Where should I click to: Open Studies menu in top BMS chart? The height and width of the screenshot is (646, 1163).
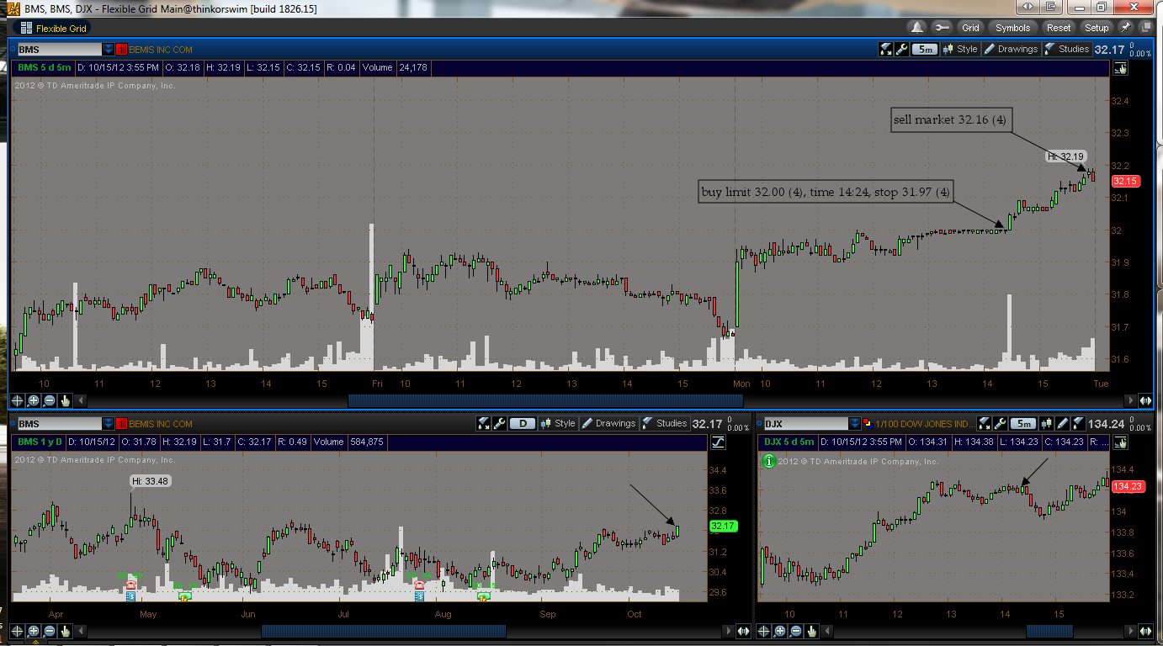point(1067,49)
